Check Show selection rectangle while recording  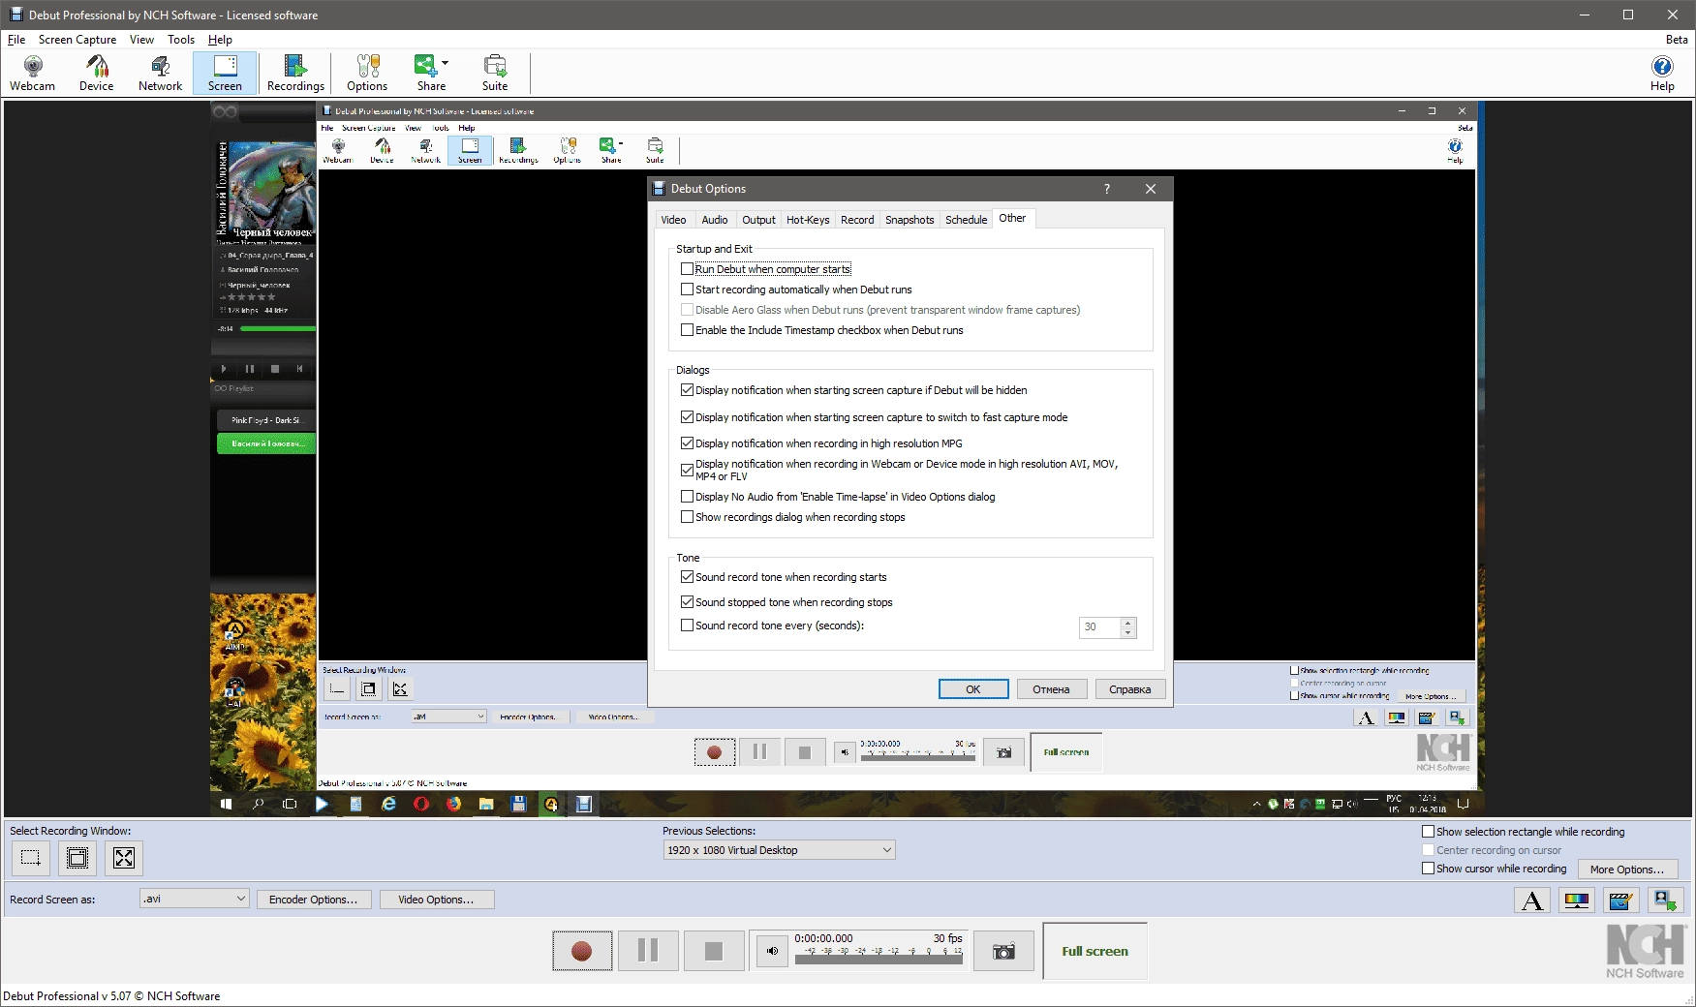pos(1428,832)
